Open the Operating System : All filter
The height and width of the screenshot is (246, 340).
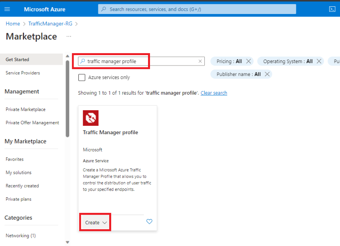(x=288, y=61)
